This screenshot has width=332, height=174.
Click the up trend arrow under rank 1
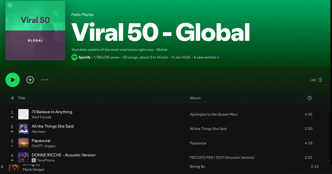point(12,117)
